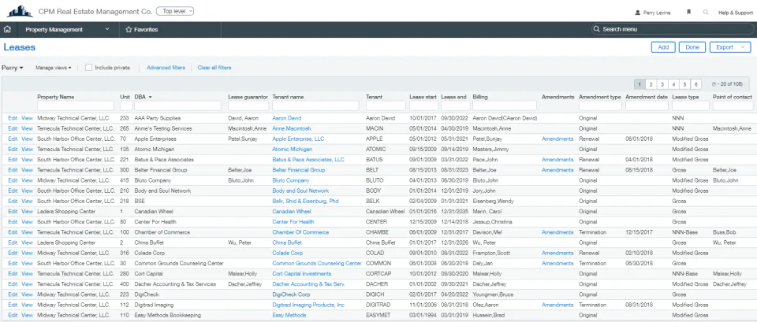Click the Search menu field

tap(672, 29)
